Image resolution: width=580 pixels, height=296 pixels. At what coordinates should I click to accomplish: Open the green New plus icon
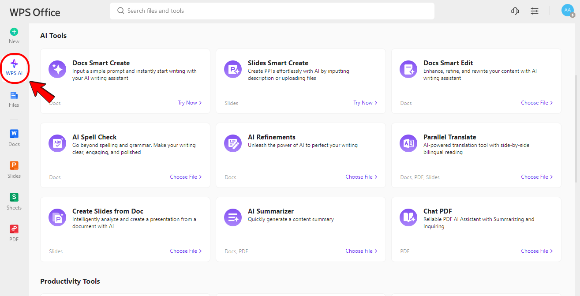pos(14,32)
